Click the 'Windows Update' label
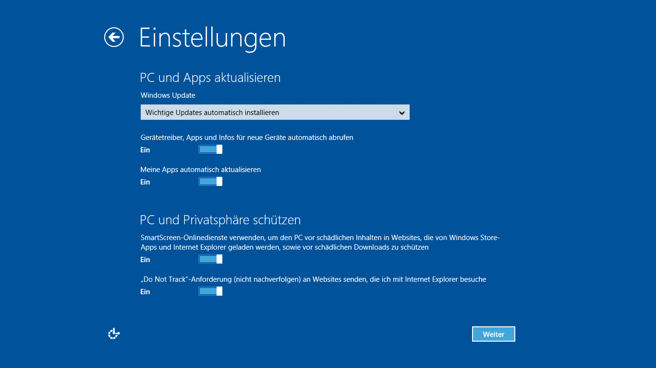 (168, 95)
